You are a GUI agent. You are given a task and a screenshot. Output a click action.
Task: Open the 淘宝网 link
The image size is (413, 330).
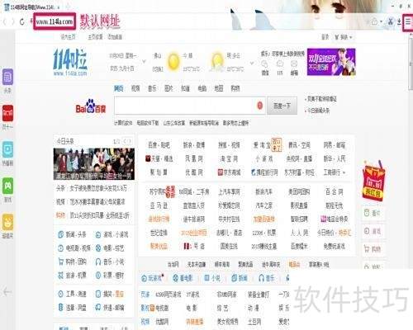[229, 158]
